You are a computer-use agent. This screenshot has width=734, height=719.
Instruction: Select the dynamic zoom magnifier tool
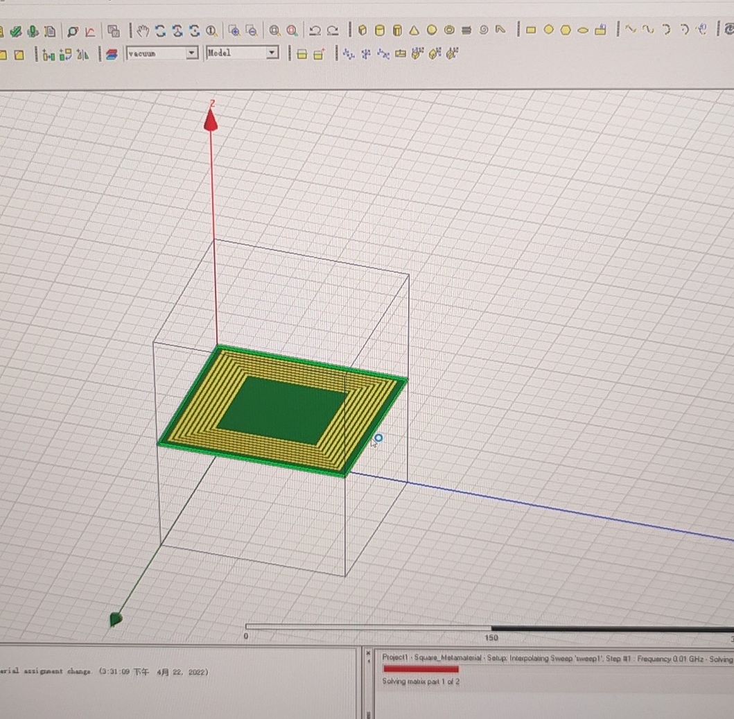[x=211, y=31]
